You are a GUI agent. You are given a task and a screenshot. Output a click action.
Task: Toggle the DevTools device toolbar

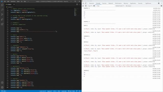86,3
